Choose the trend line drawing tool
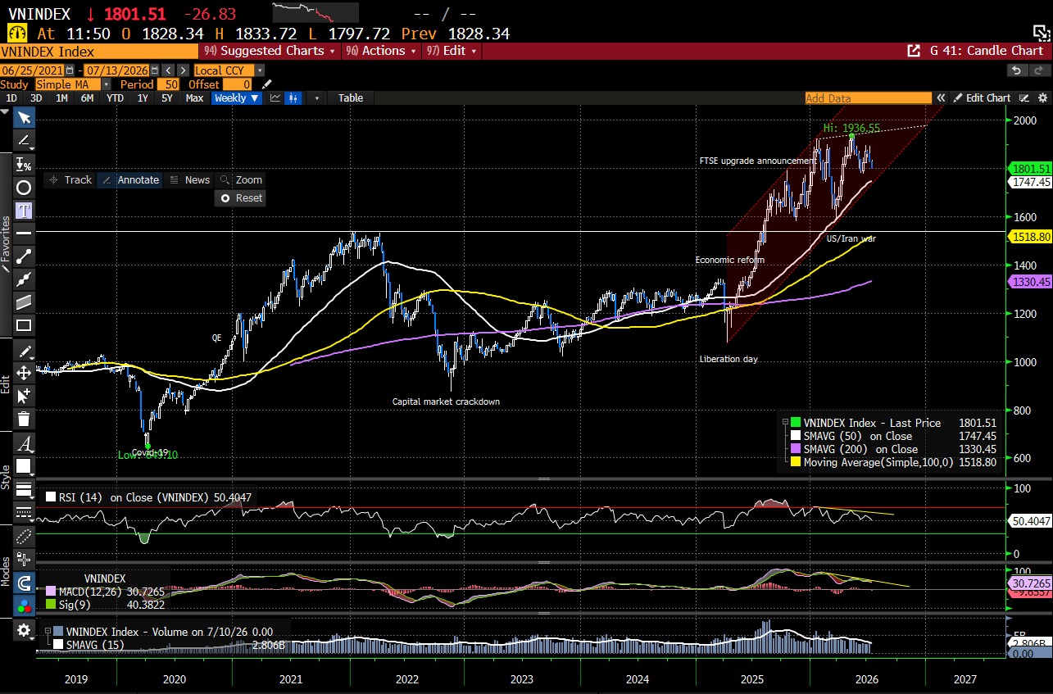Viewport: 1053px width, 694px height. click(24, 141)
